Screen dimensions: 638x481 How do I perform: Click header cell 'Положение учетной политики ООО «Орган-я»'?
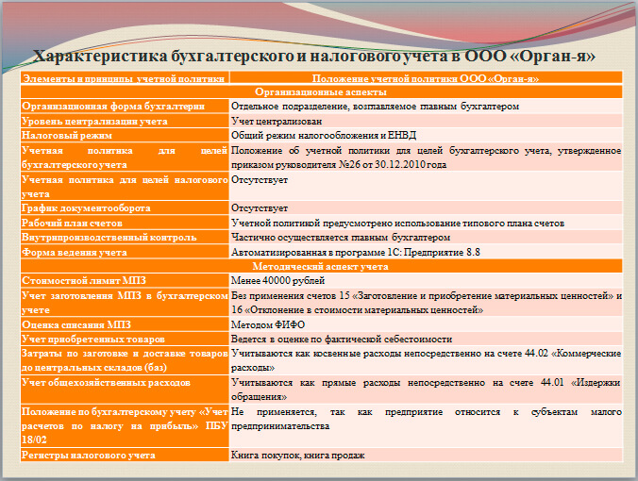coord(426,77)
